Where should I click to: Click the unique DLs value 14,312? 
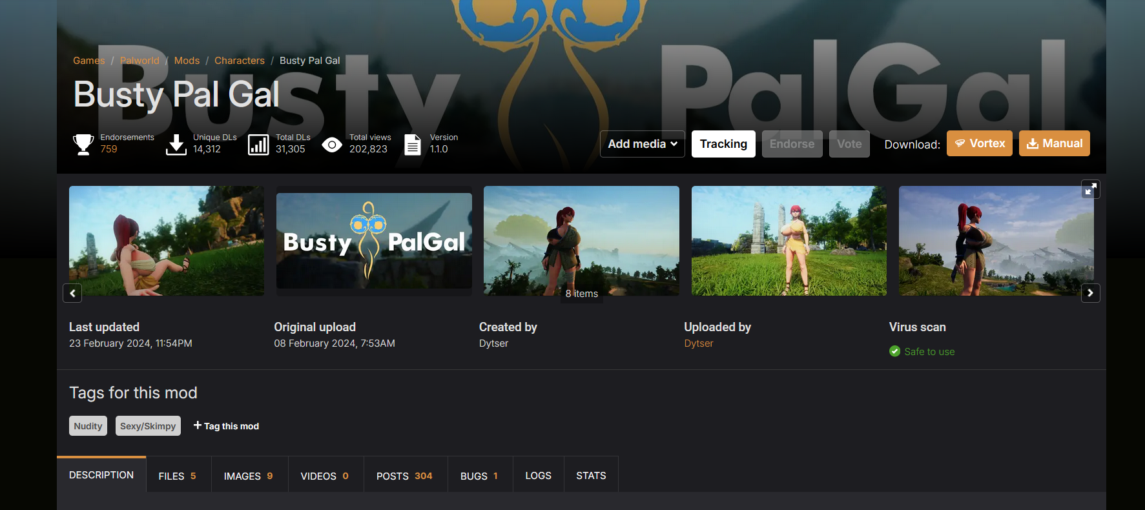click(x=207, y=149)
